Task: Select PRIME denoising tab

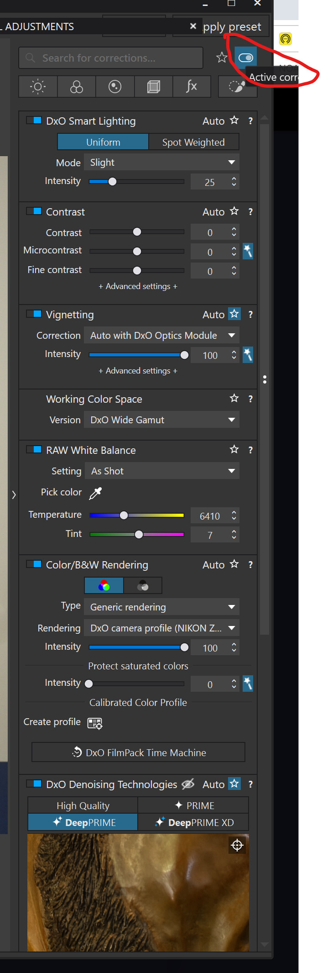Action: pyautogui.click(x=193, y=805)
